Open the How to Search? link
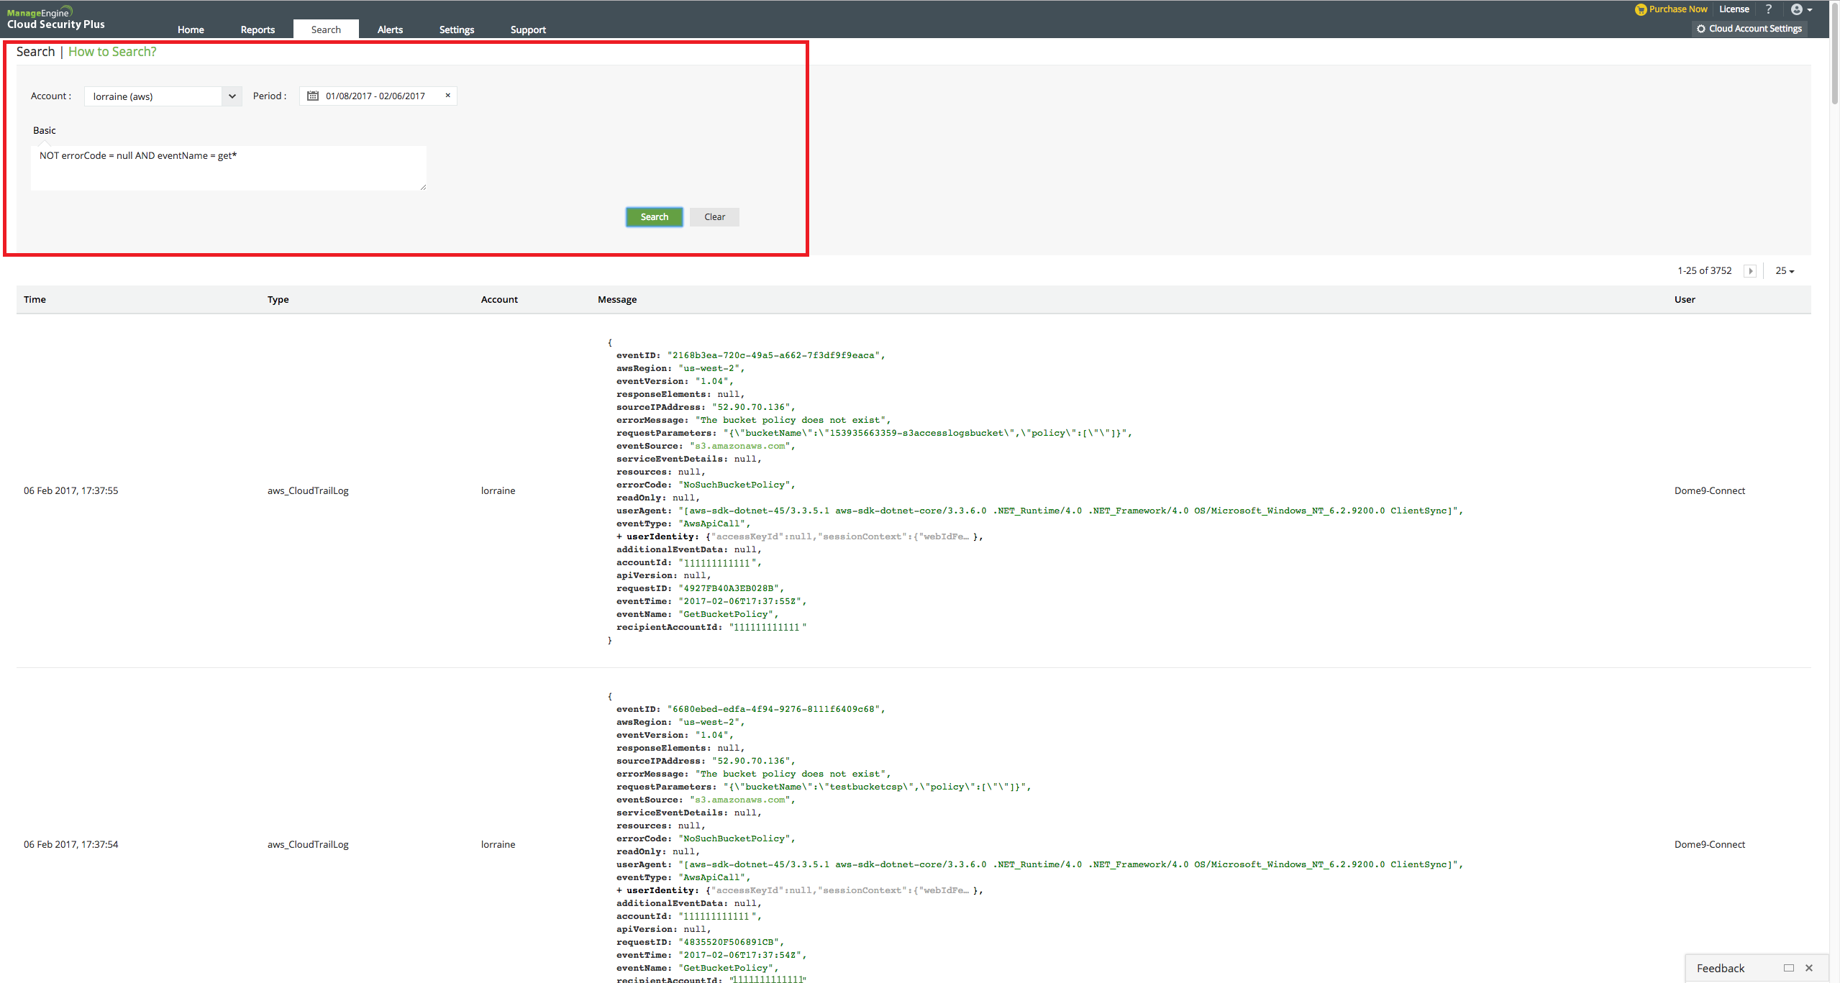 (112, 52)
